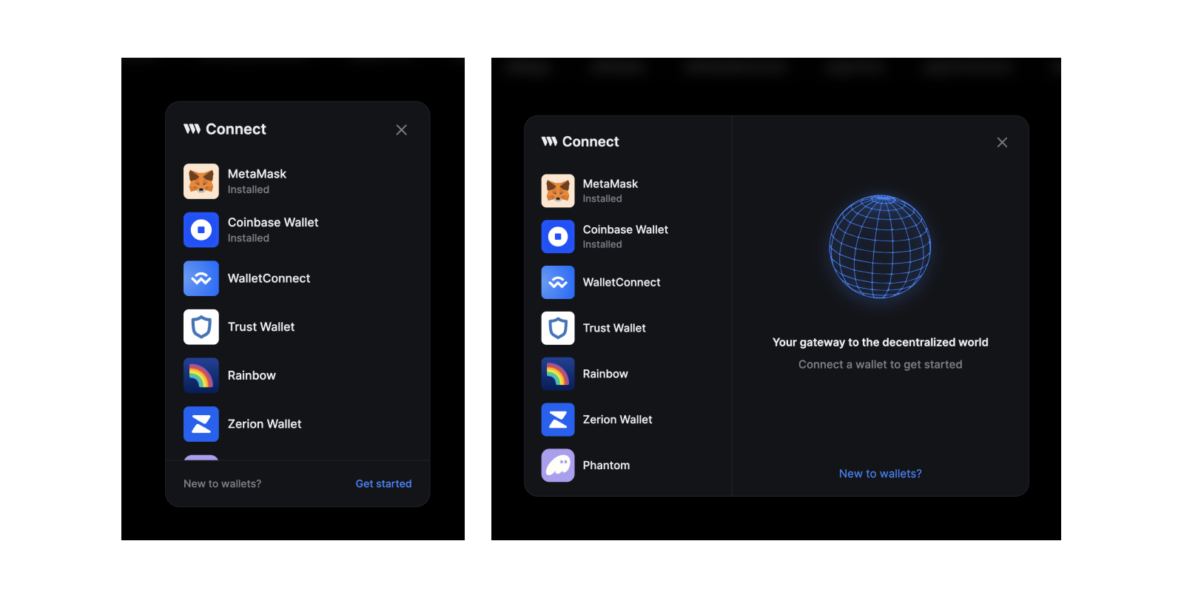
Task: Pick Zerion Wallet label in compact modal
Action: click(x=264, y=424)
